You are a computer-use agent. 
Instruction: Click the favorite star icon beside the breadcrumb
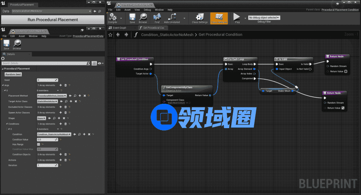[x=111, y=34]
